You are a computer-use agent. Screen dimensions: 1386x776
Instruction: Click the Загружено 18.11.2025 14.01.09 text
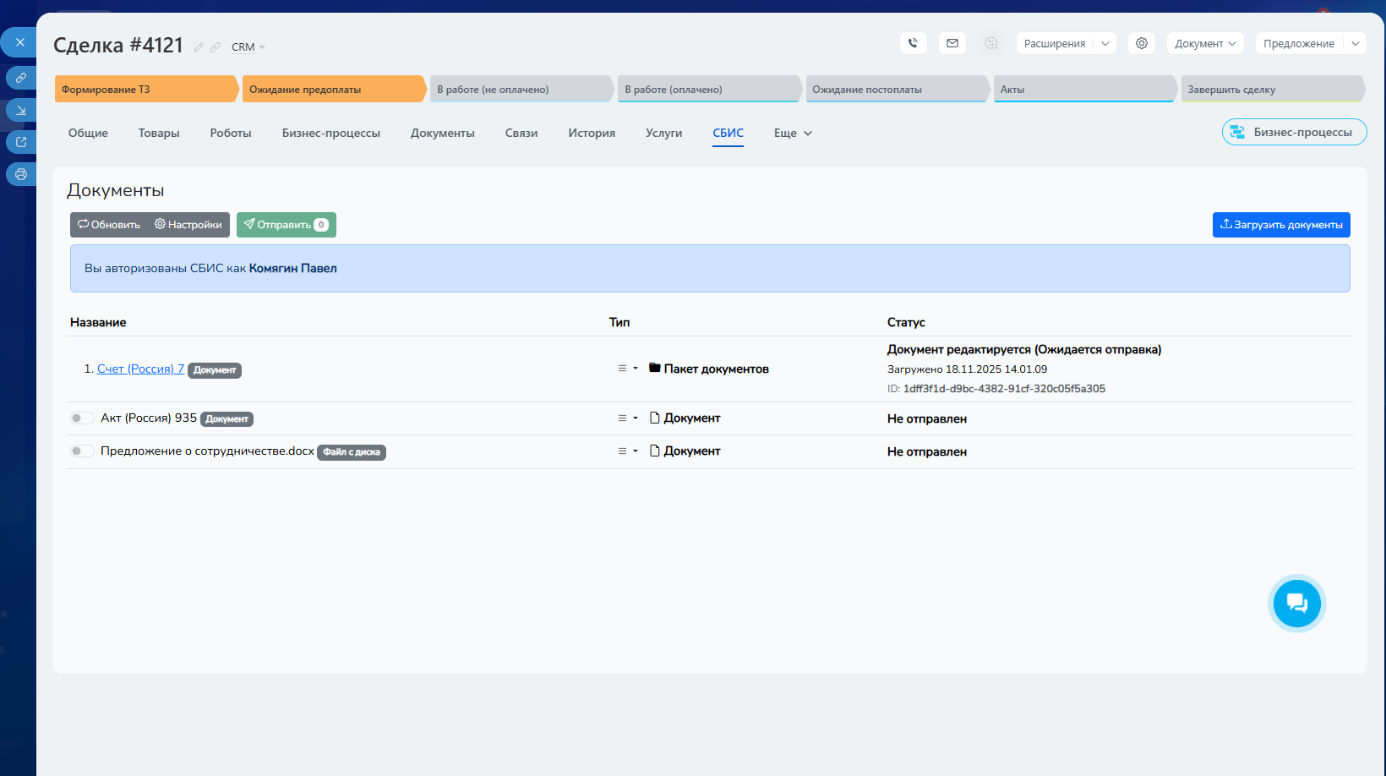(967, 369)
